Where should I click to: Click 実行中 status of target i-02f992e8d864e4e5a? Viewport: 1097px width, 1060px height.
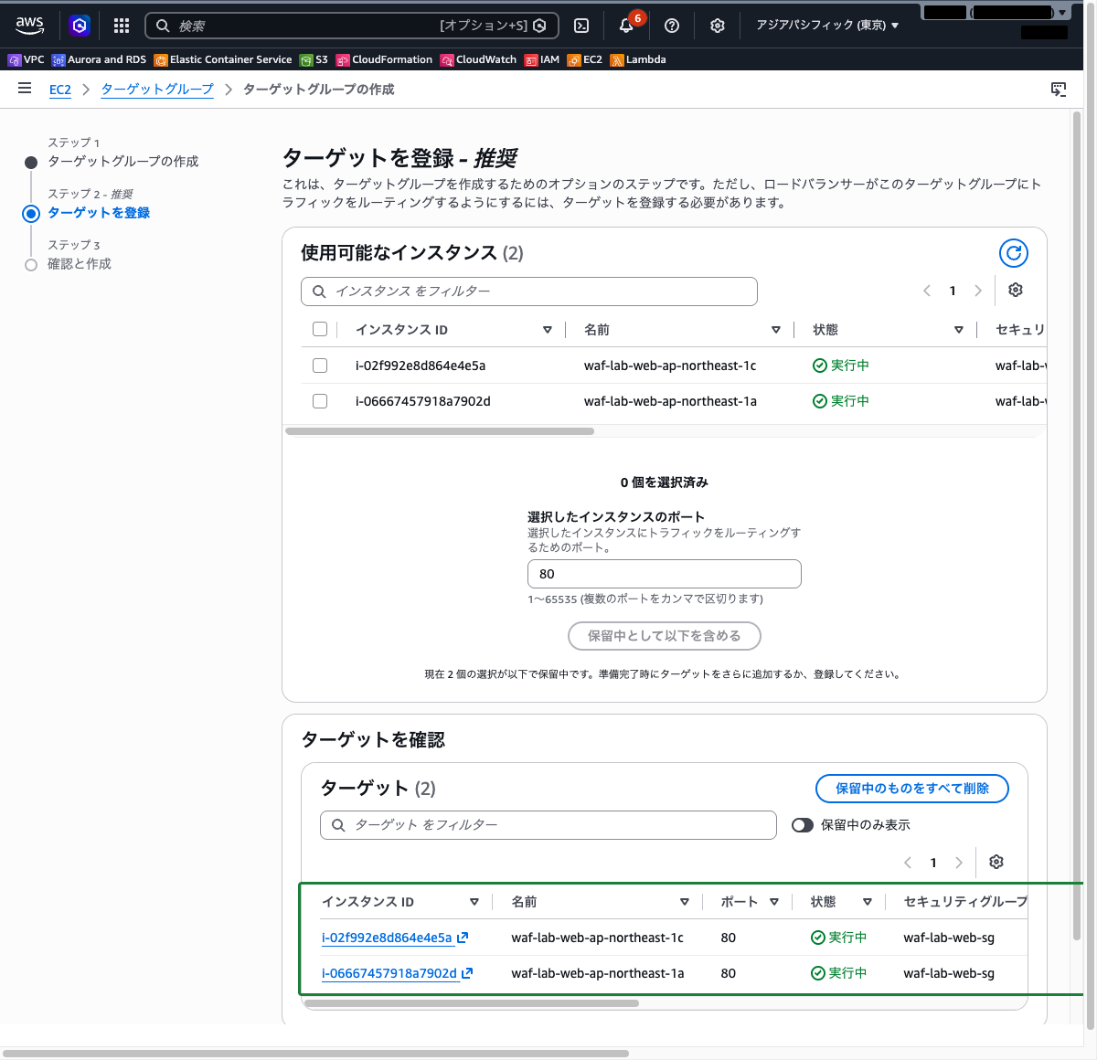pos(839,938)
